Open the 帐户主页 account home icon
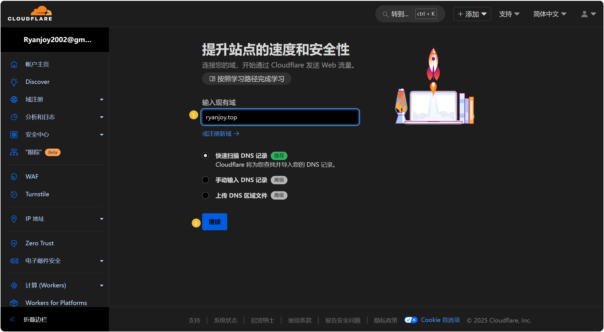Image resolution: width=604 pixels, height=332 pixels. (14, 64)
